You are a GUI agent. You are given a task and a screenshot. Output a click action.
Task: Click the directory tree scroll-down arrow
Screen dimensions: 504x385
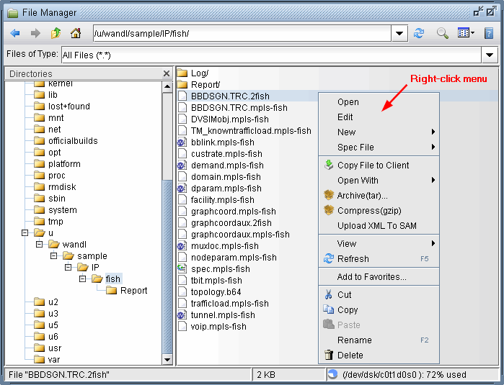[167, 359]
